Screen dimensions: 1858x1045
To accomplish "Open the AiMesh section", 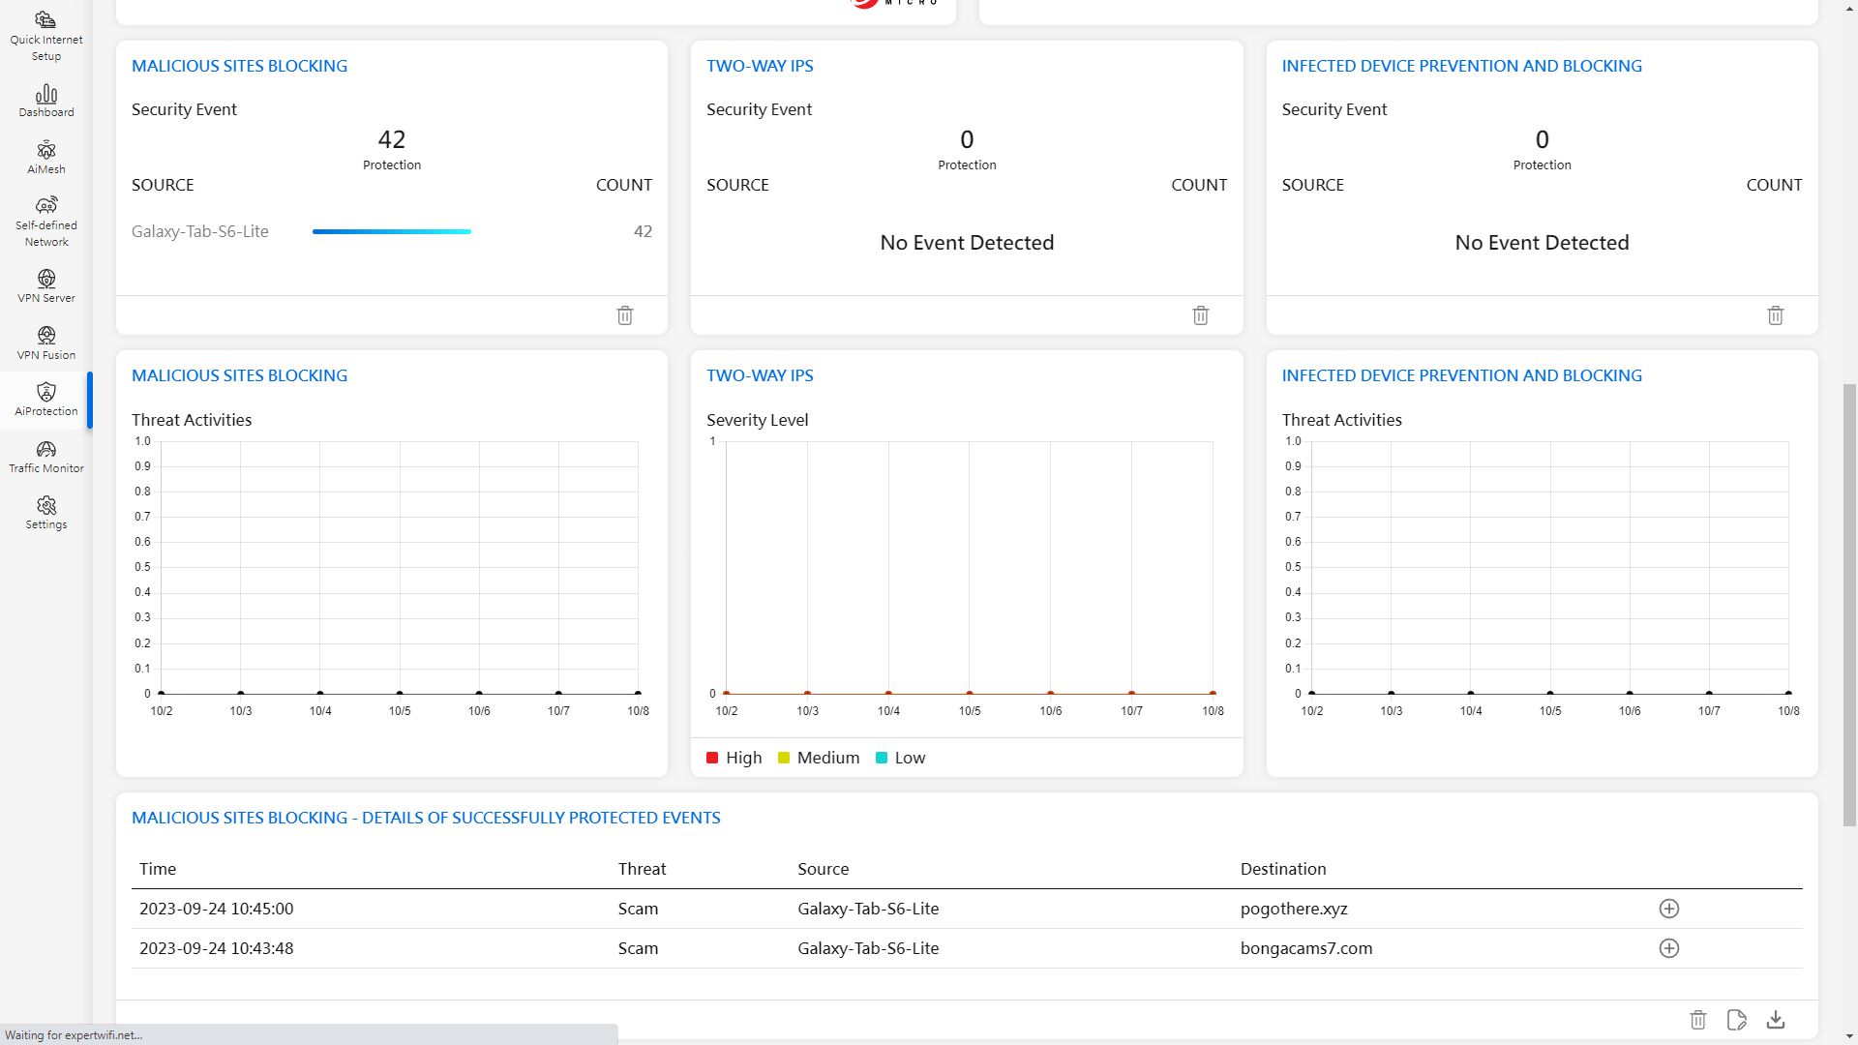I will point(45,157).
